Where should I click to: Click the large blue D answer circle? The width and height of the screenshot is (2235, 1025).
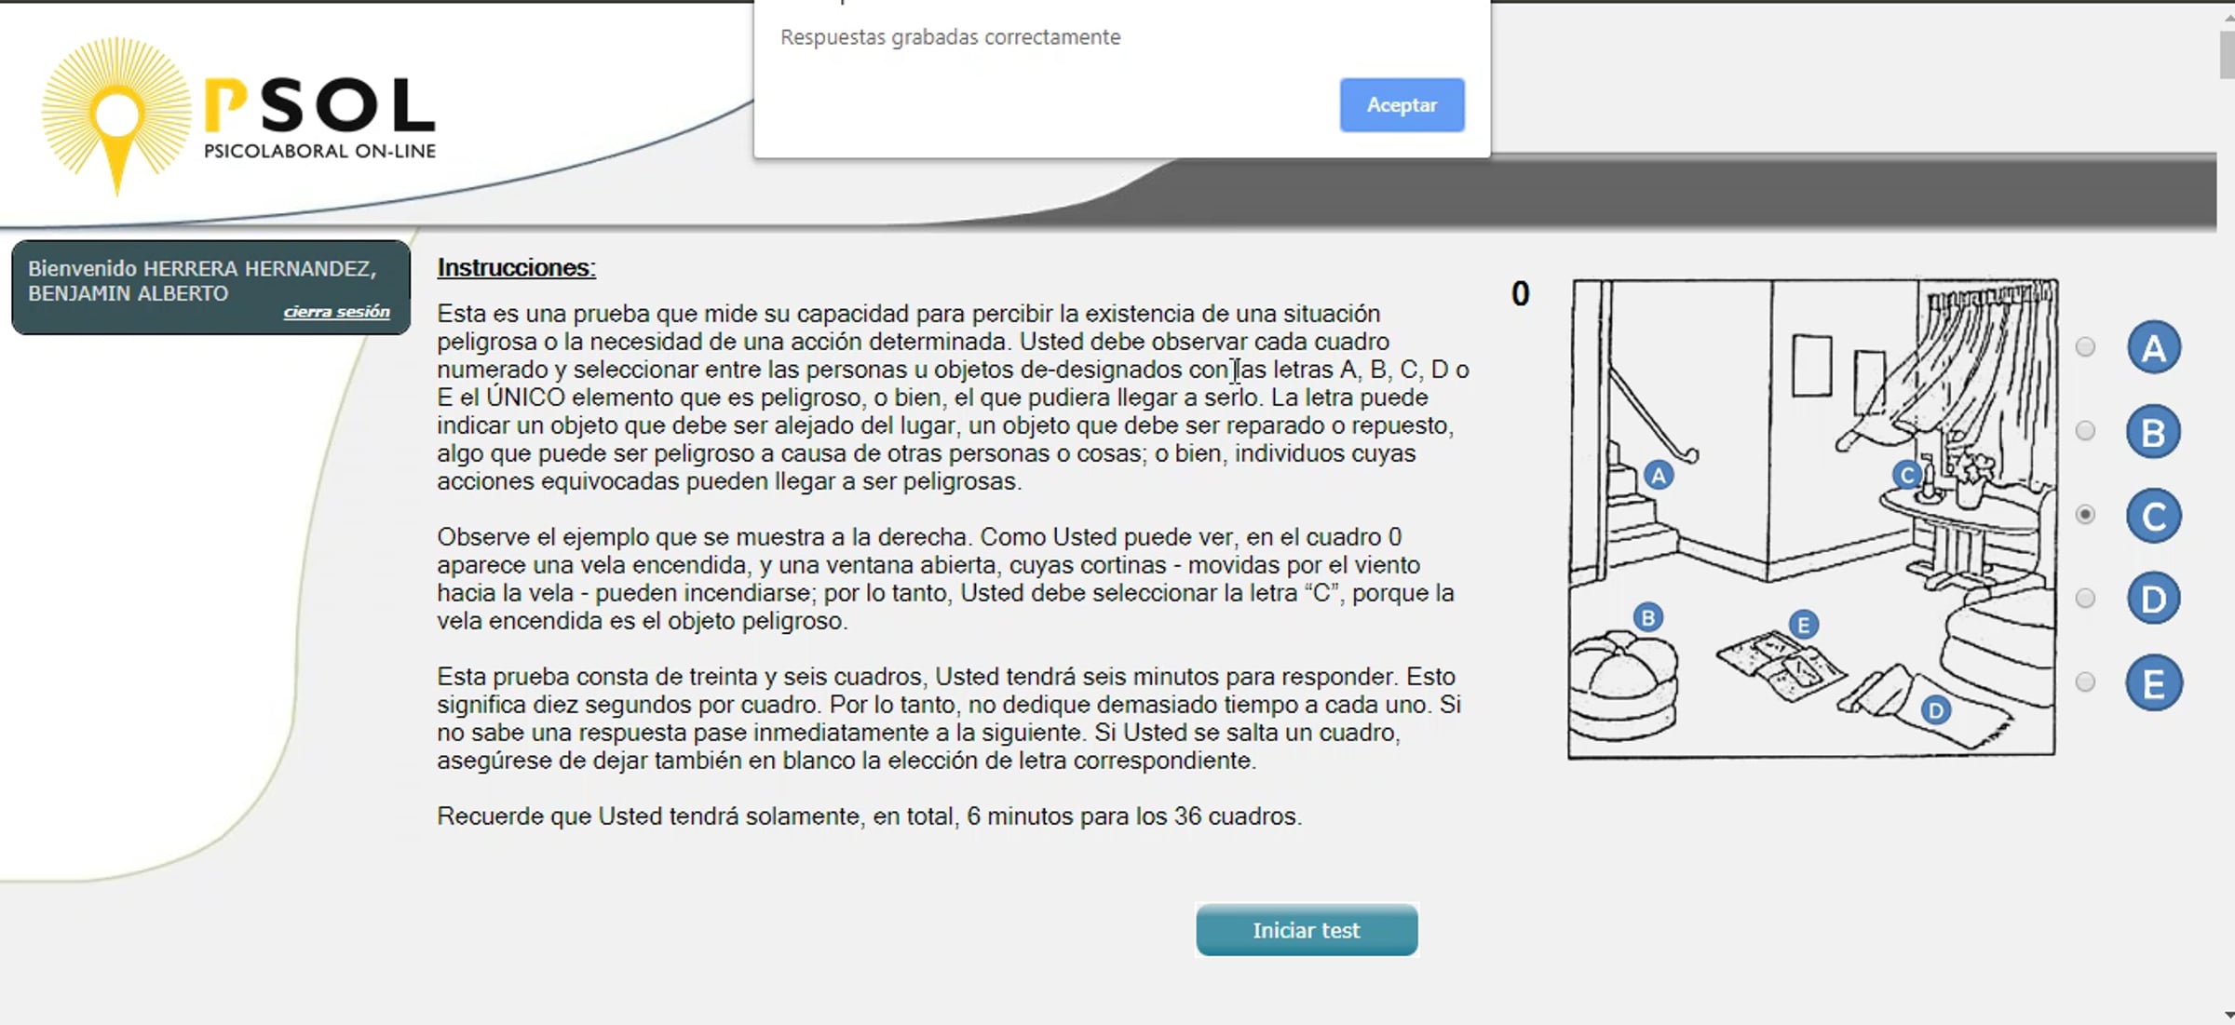(x=2153, y=599)
